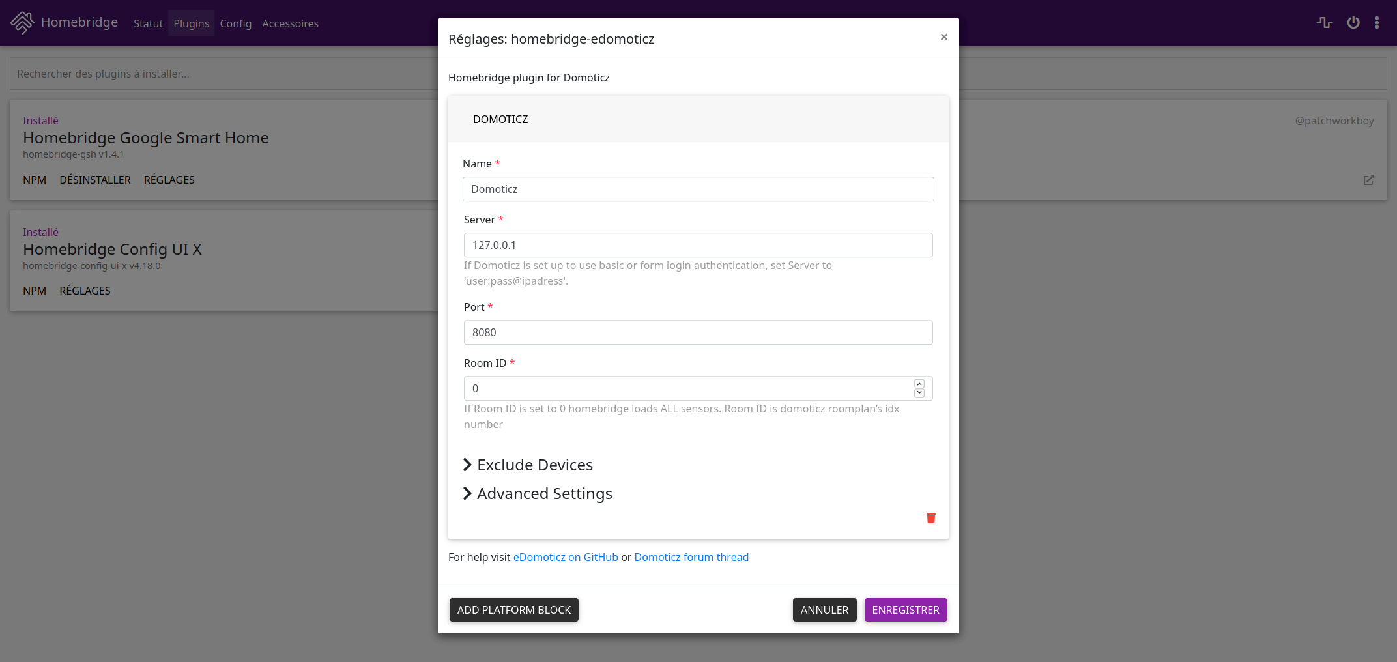Click the Annuler button
This screenshot has width=1397, height=662.
point(824,610)
